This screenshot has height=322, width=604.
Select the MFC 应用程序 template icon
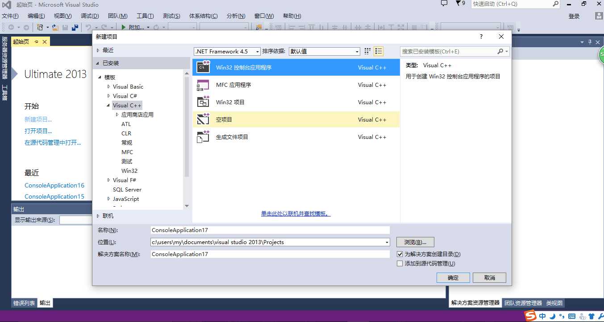pos(203,85)
